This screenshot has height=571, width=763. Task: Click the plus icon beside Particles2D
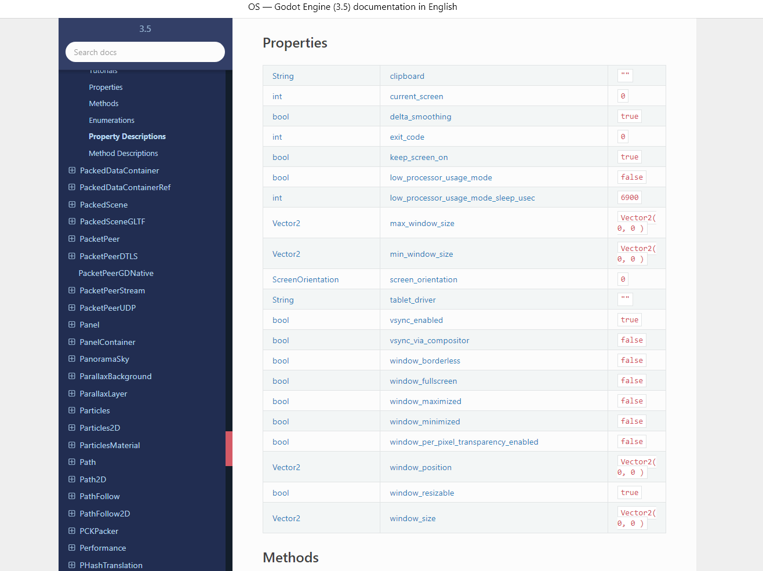click(x=72, y=428)
